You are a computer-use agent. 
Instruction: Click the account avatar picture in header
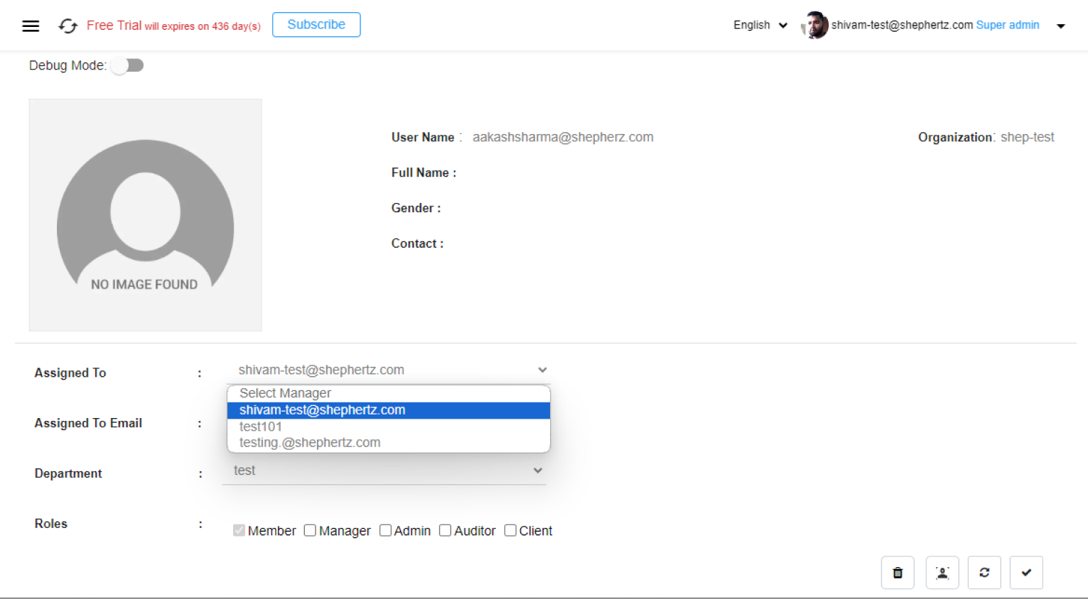point(815,26)
